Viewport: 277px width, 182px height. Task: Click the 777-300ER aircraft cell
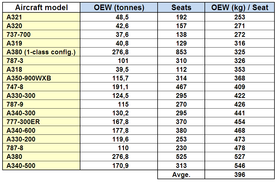coord(41,122)
